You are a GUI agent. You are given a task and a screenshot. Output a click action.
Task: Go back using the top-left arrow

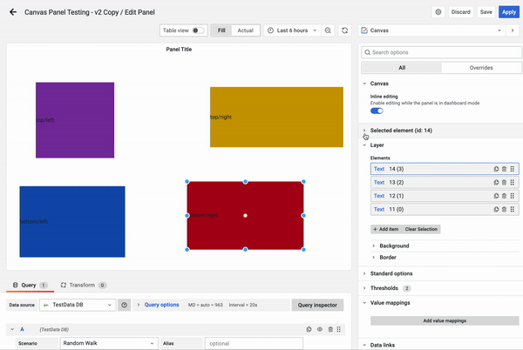point(12,12)
